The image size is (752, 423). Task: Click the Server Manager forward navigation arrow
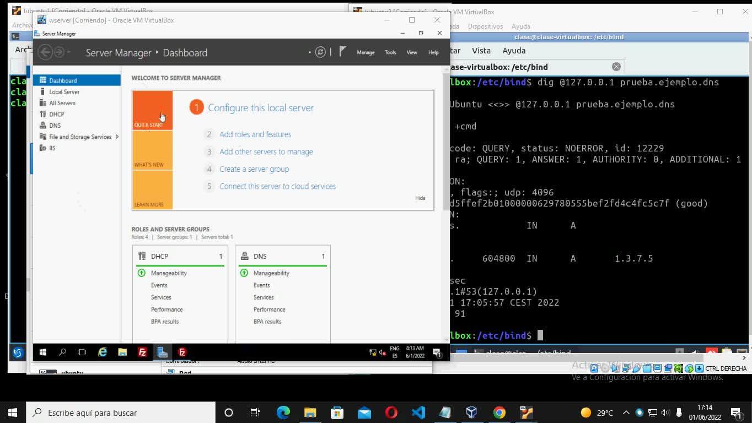pos(59,52)
